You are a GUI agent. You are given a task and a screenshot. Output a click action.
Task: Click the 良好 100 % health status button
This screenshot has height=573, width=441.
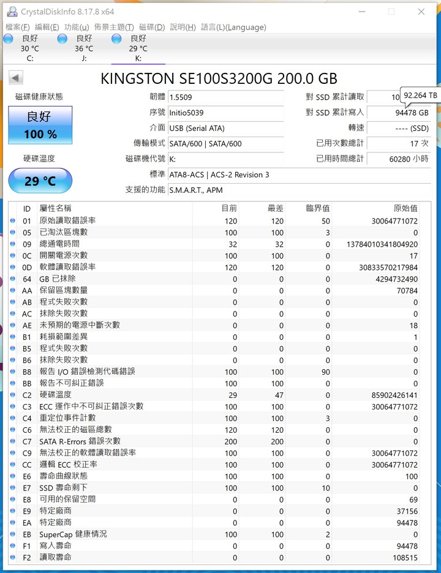coord(40,125)
